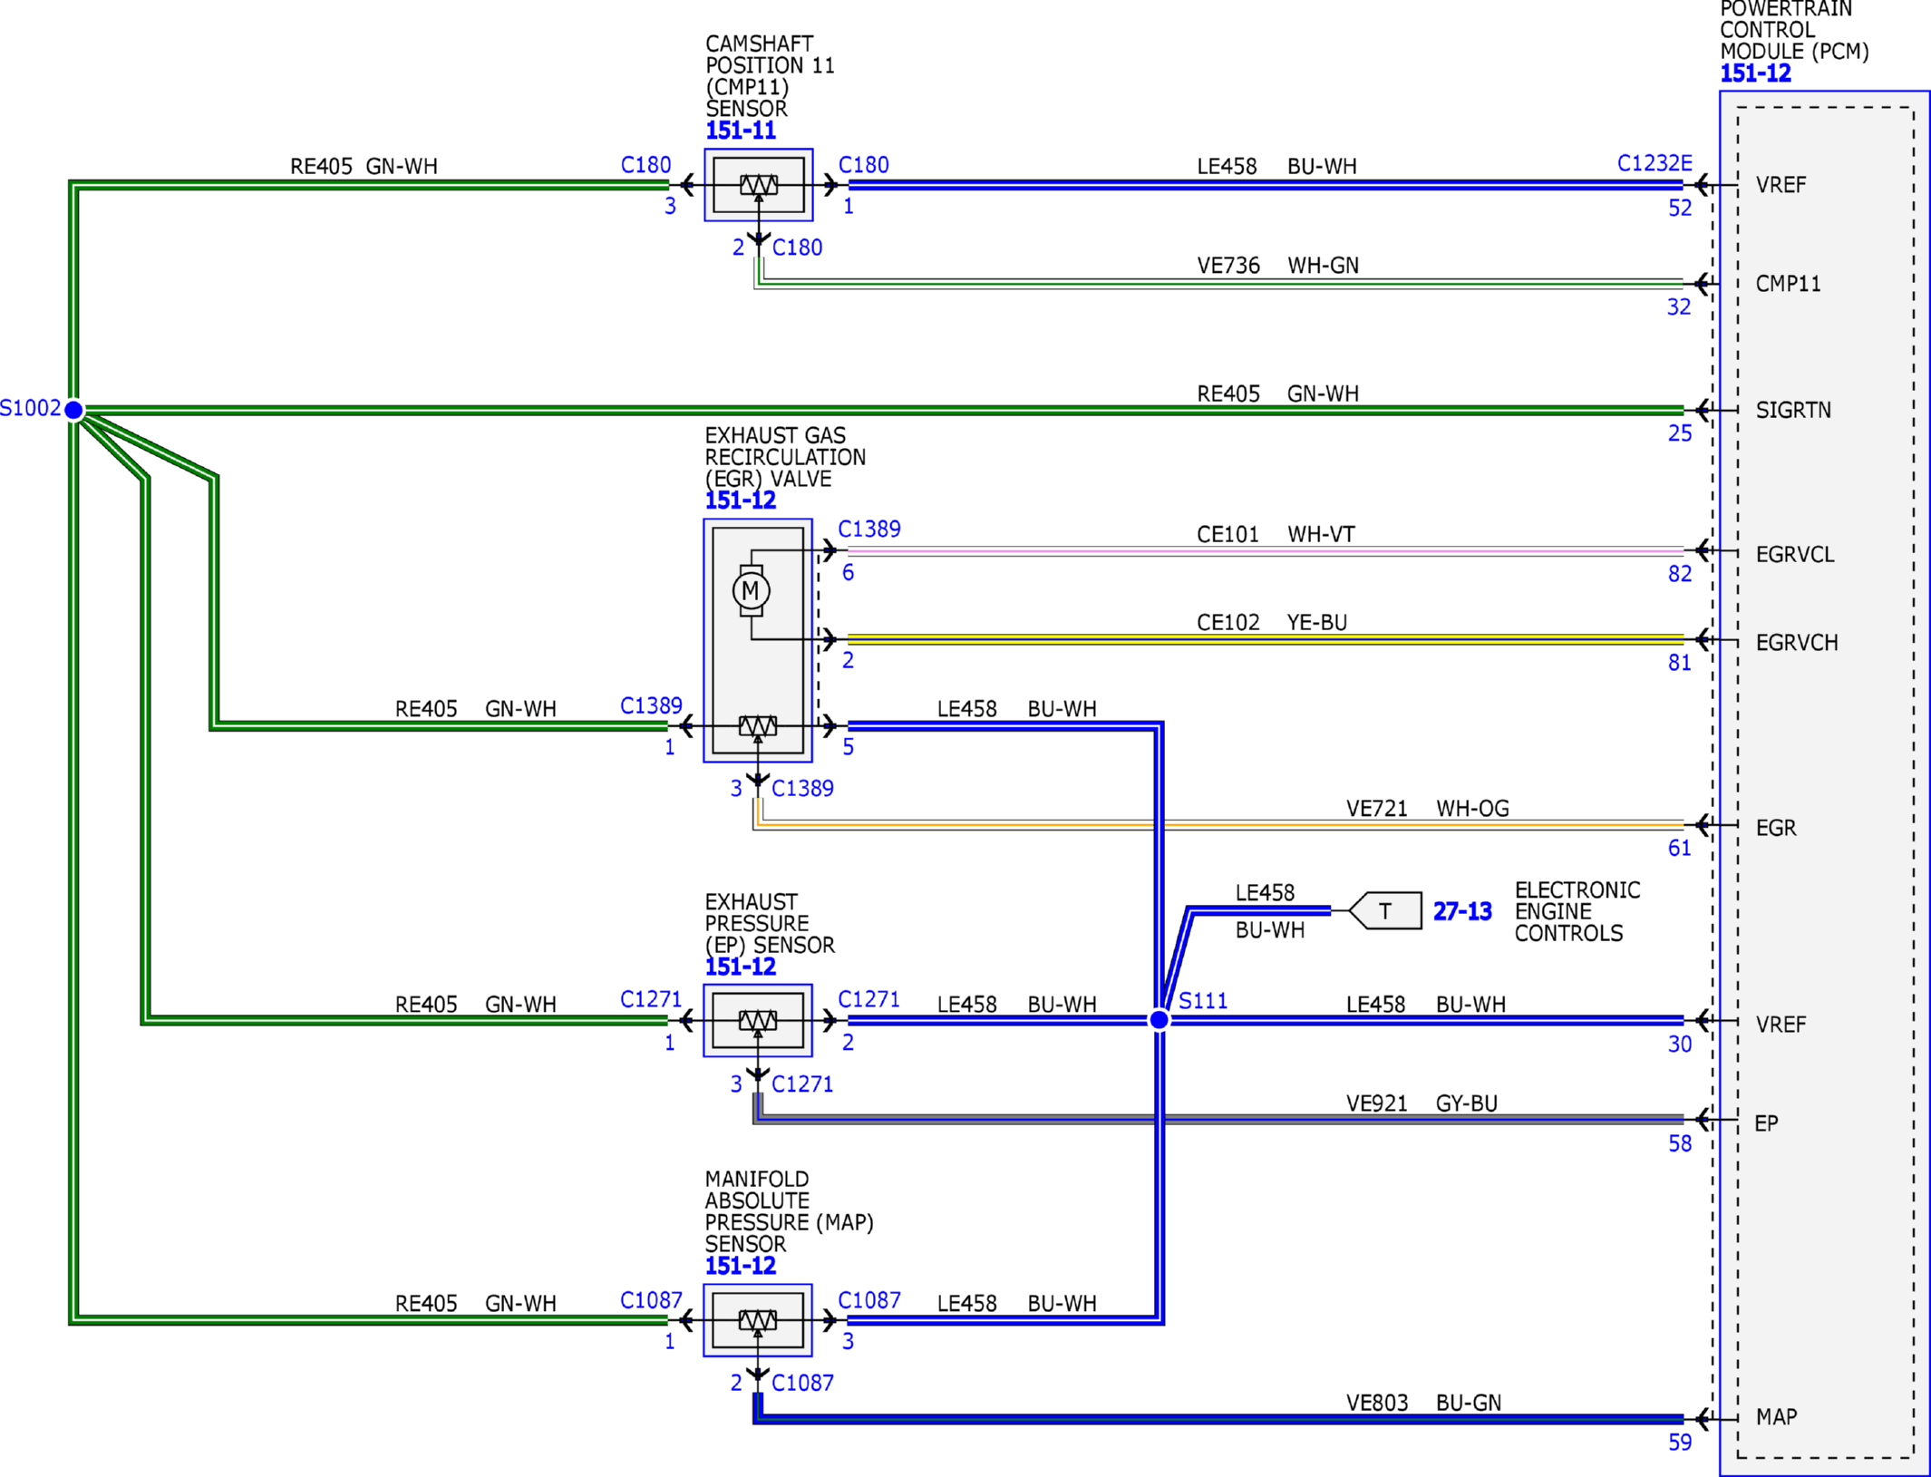Select the Exhaust Pressure sensor symbol
Screen dimensions: 1931x1477
point(758,1021)
